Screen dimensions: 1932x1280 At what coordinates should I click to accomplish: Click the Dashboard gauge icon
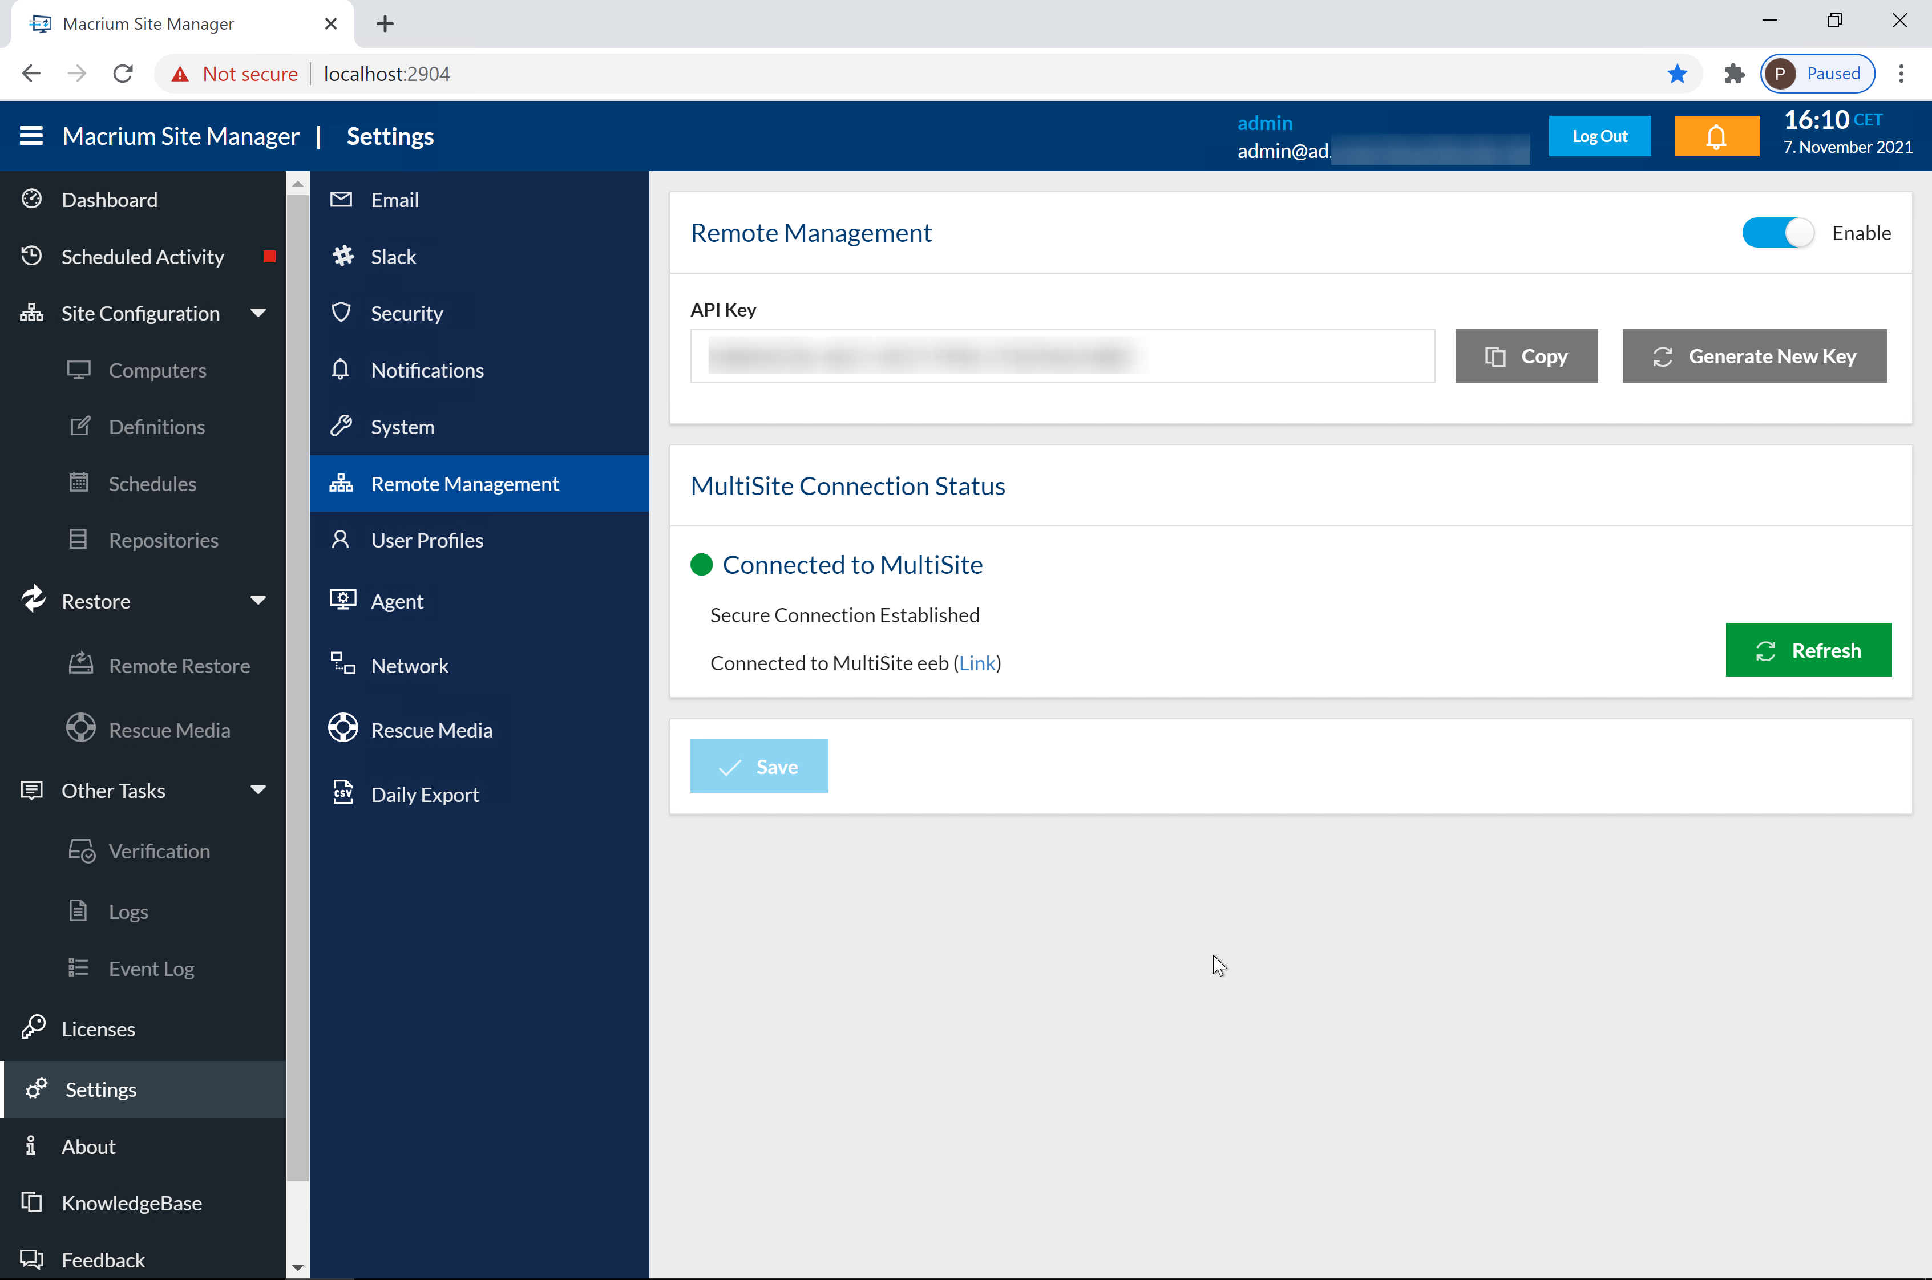[x=32, y=199]
